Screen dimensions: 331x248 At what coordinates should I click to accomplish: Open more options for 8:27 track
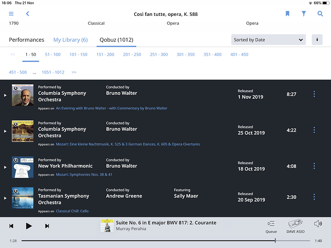(x=314, y=94)
